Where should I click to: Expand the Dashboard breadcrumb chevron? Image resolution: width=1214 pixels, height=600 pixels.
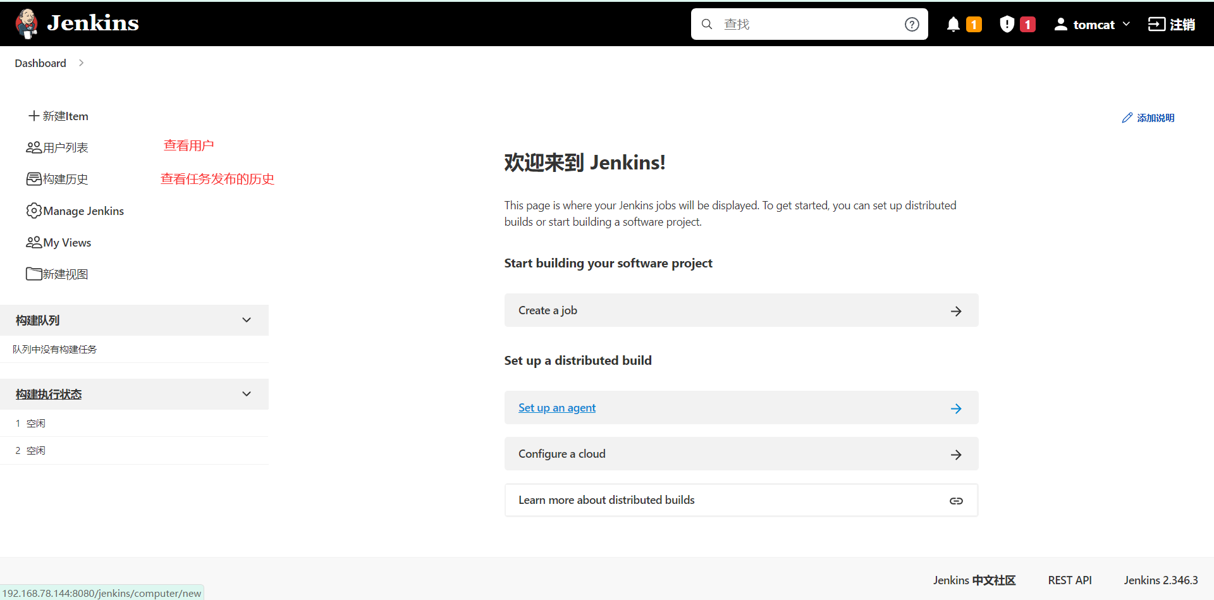tap(81, 63)
